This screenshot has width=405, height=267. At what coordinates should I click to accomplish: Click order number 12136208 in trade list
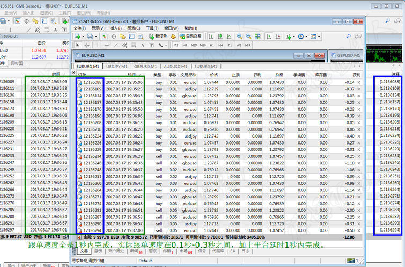click(x=92, y=122)
